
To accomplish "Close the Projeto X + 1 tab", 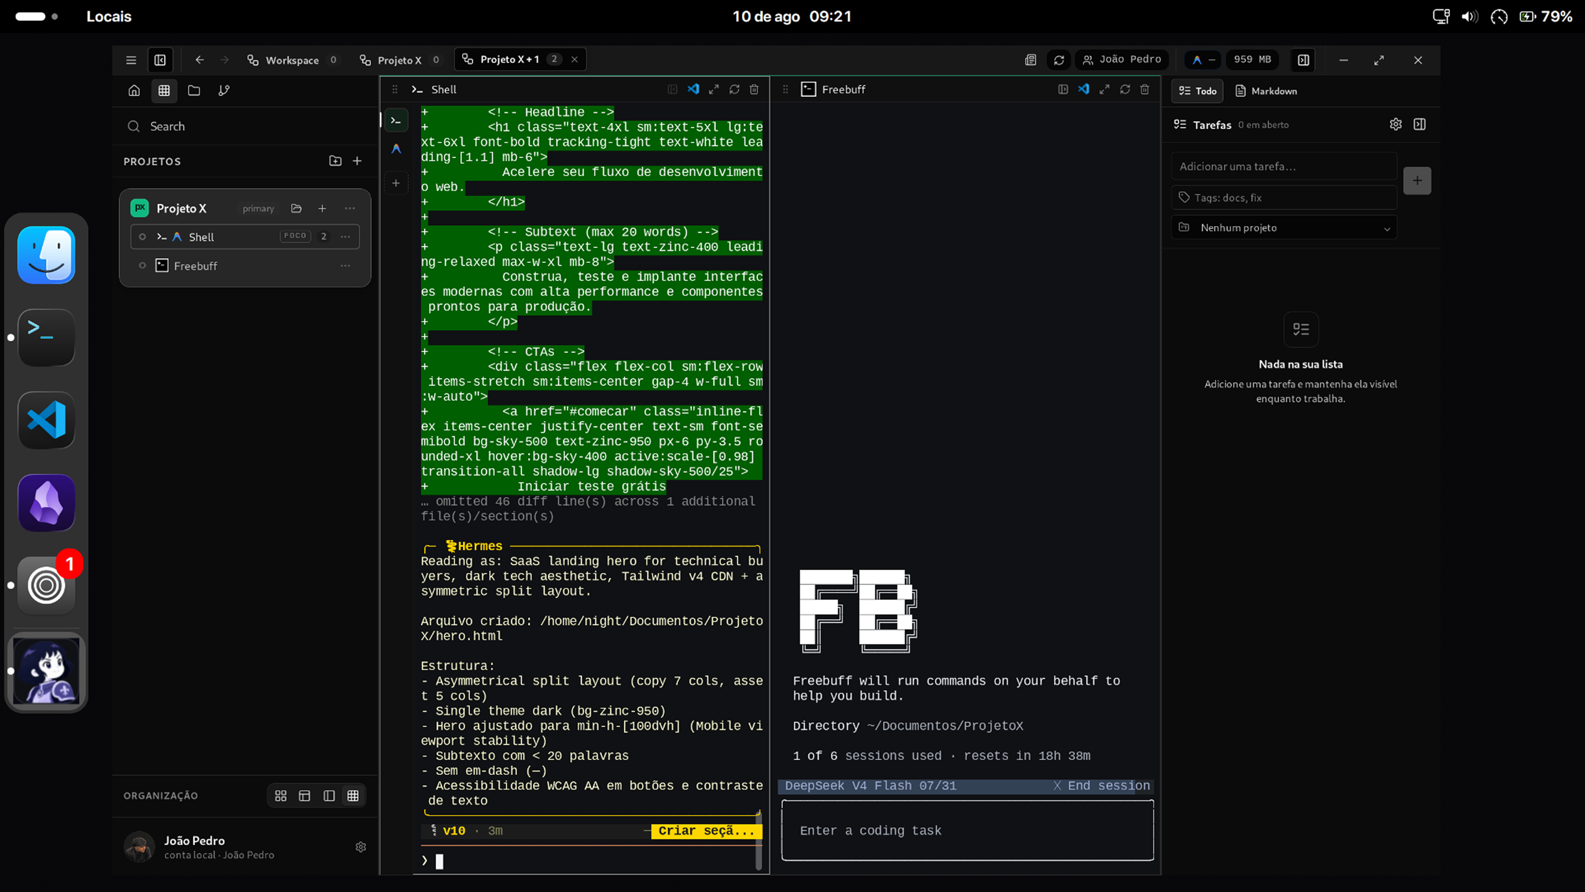I will coord(574,60).
